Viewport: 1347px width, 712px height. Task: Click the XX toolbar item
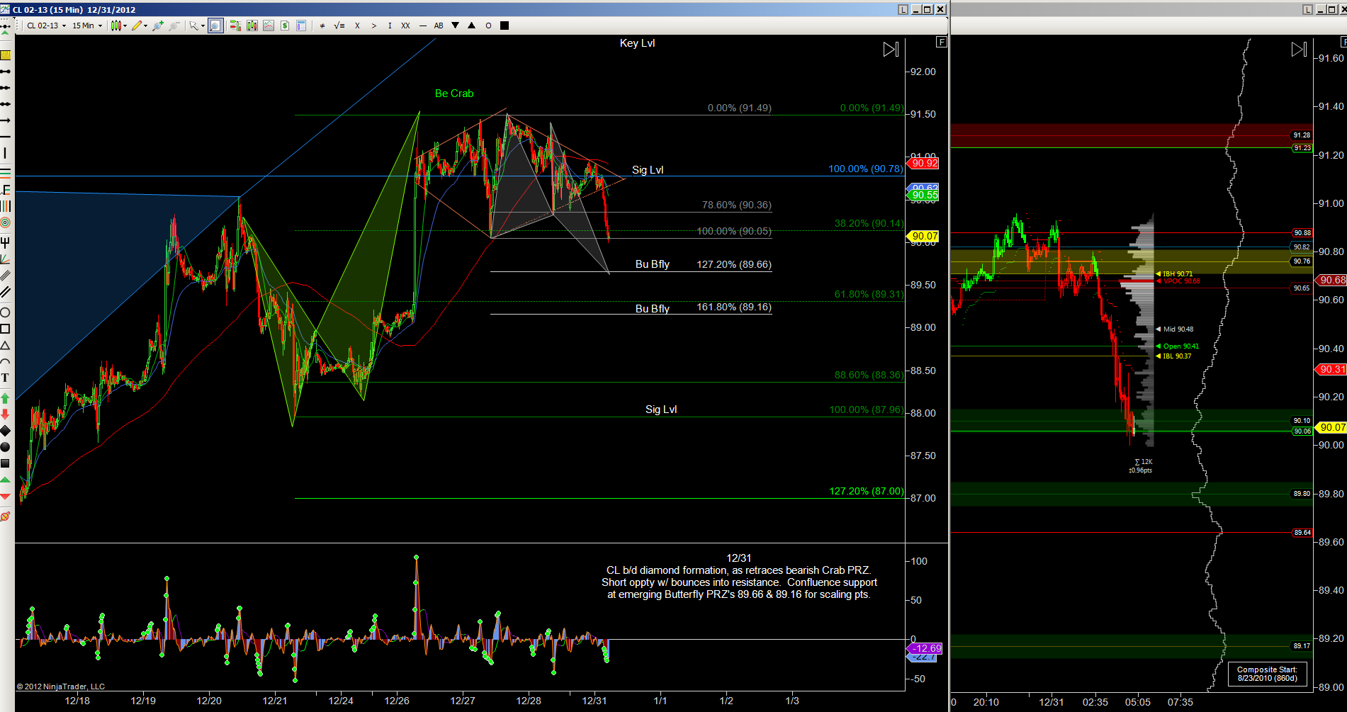point(405,26)
